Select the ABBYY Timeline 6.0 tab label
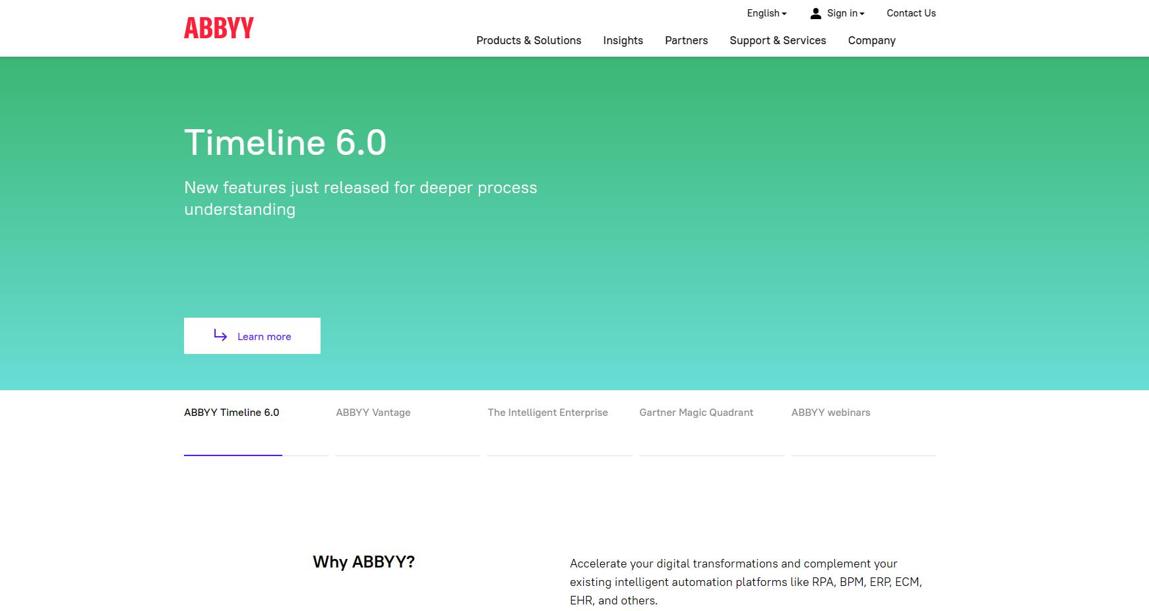 (x=232, y=413)
